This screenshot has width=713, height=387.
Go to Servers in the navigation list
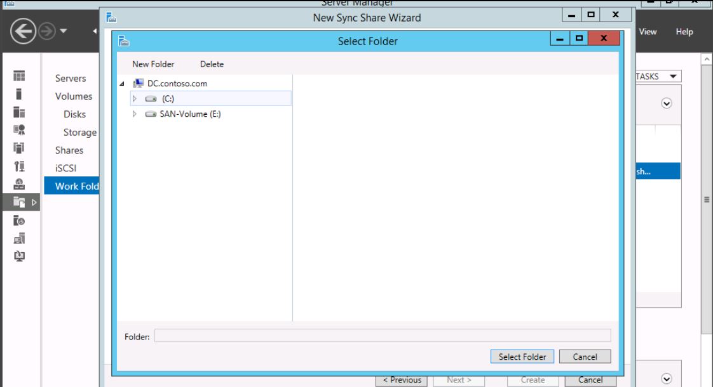71,78
